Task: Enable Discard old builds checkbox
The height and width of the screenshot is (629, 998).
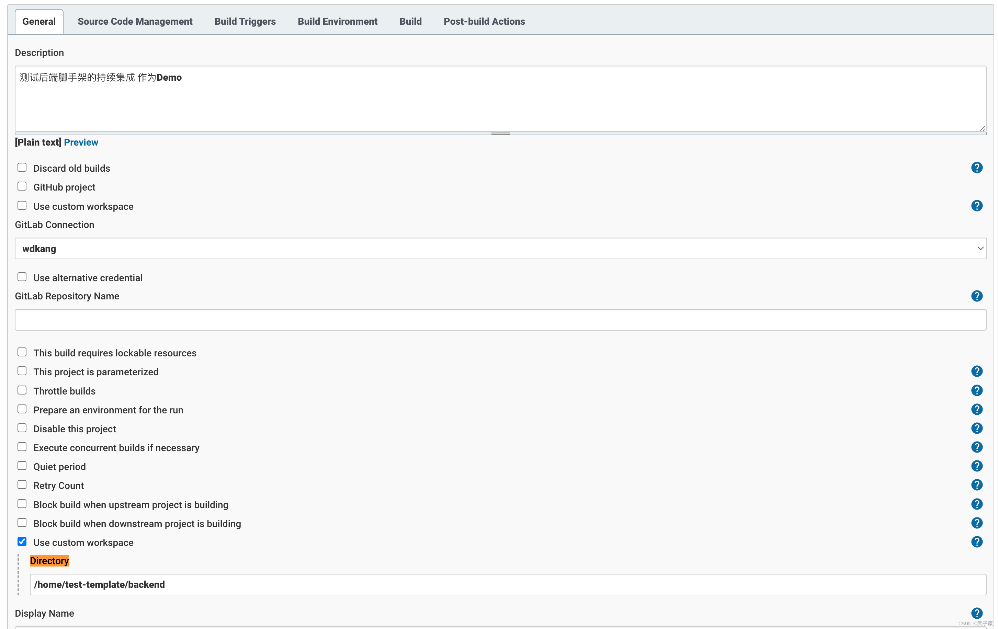Action: point(21,168)
